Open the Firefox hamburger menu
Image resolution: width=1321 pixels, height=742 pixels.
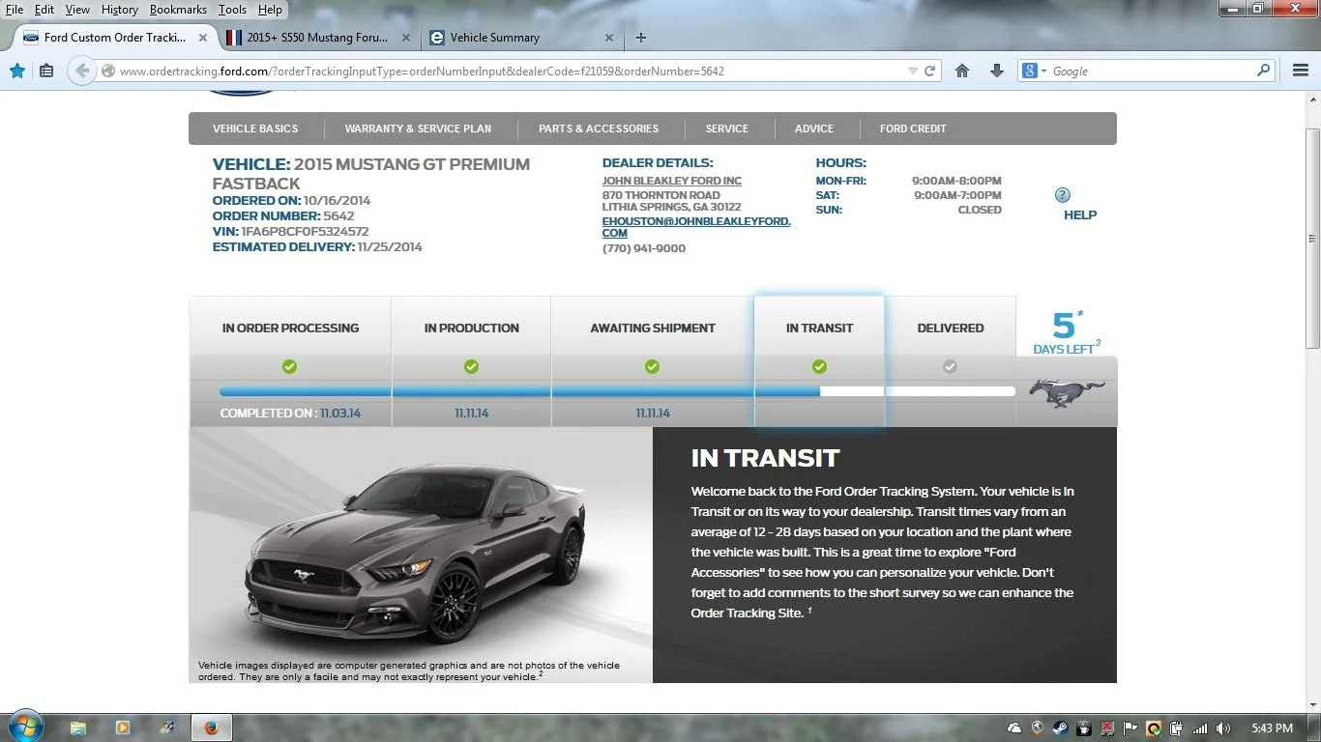1301,71
